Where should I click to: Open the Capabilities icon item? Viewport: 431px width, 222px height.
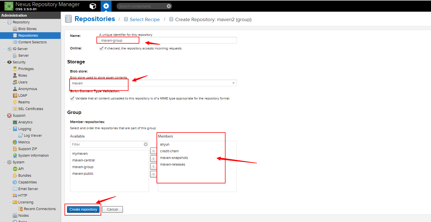(x=15, y=182)
